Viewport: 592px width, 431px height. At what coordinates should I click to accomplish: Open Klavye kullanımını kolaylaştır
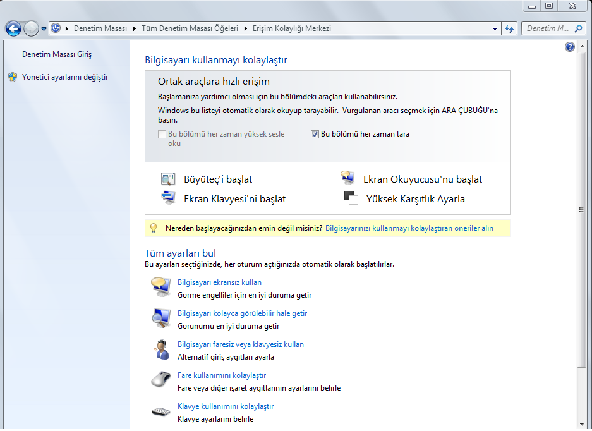tap(226, 406)
